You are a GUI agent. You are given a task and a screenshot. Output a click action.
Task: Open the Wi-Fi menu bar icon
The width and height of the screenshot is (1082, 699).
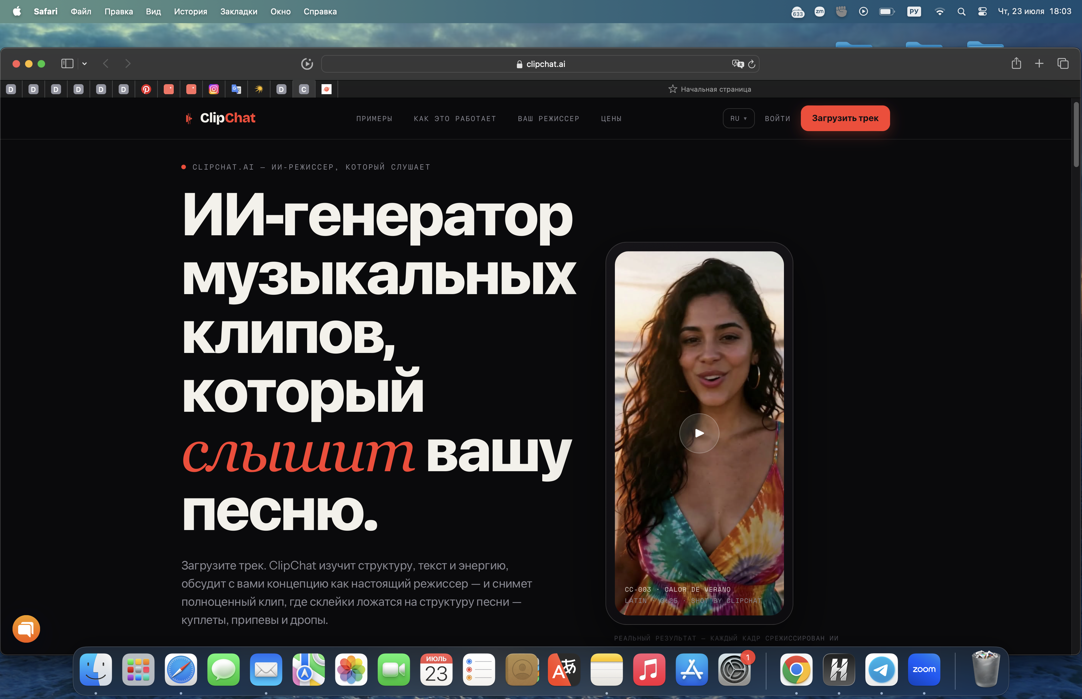pyautogui.click(x=940, y=11)
